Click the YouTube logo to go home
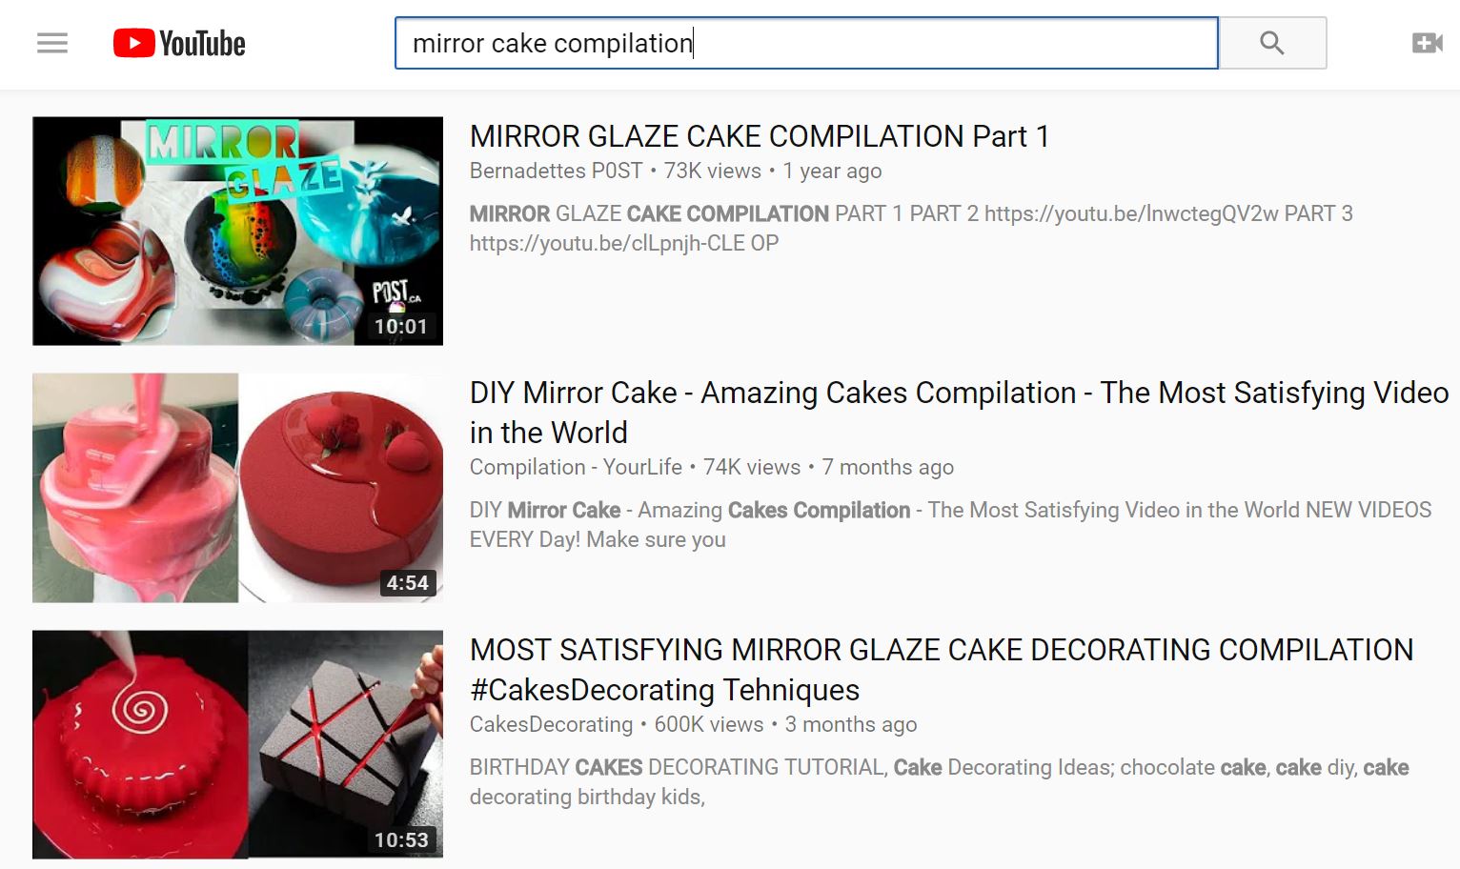The height and width of the screenshot is (869, 1460). (x=179, y=43)
